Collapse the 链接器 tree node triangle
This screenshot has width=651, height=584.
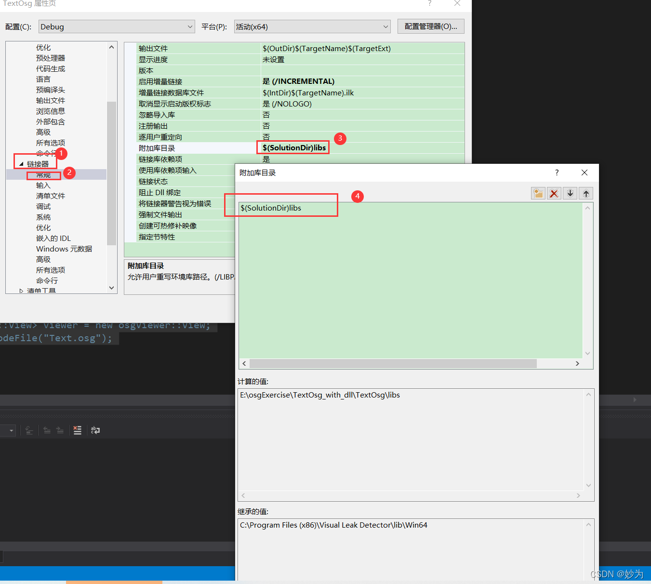[21, 164]
